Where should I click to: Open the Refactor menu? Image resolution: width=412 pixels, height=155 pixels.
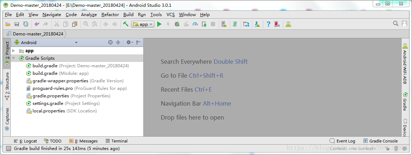[110, 15]
